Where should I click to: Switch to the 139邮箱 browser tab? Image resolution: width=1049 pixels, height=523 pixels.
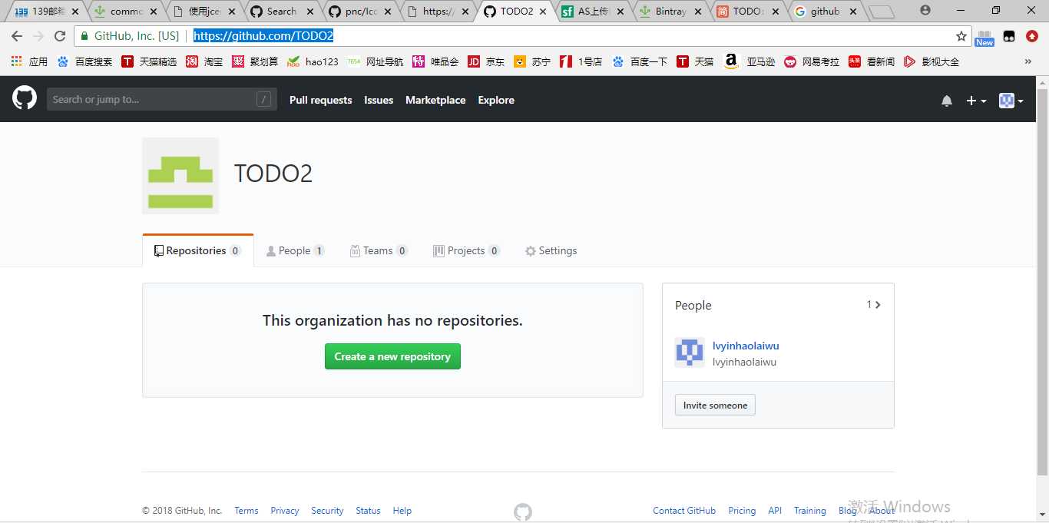(x=47, y=12)
